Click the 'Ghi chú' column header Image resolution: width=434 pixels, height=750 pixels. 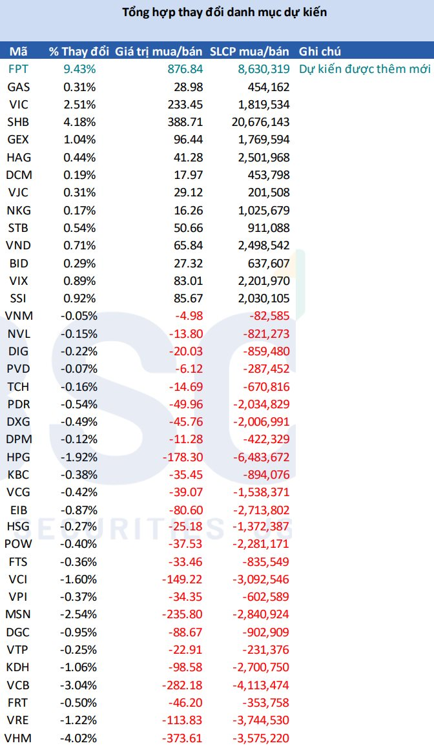pos(320,52)
